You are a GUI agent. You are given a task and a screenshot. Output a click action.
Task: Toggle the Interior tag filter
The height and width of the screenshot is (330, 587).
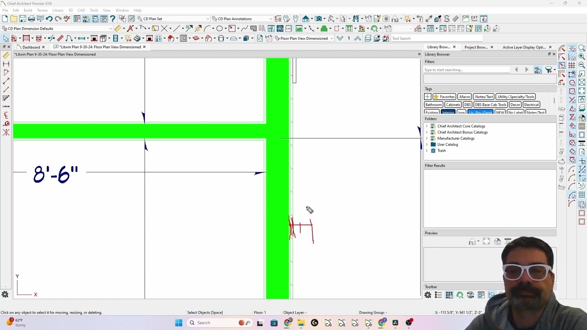pos(448,113)
